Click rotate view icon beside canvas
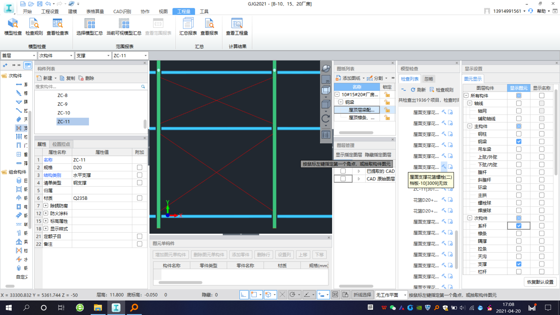This screenshot has width=560, height=315. coord(326,118)
